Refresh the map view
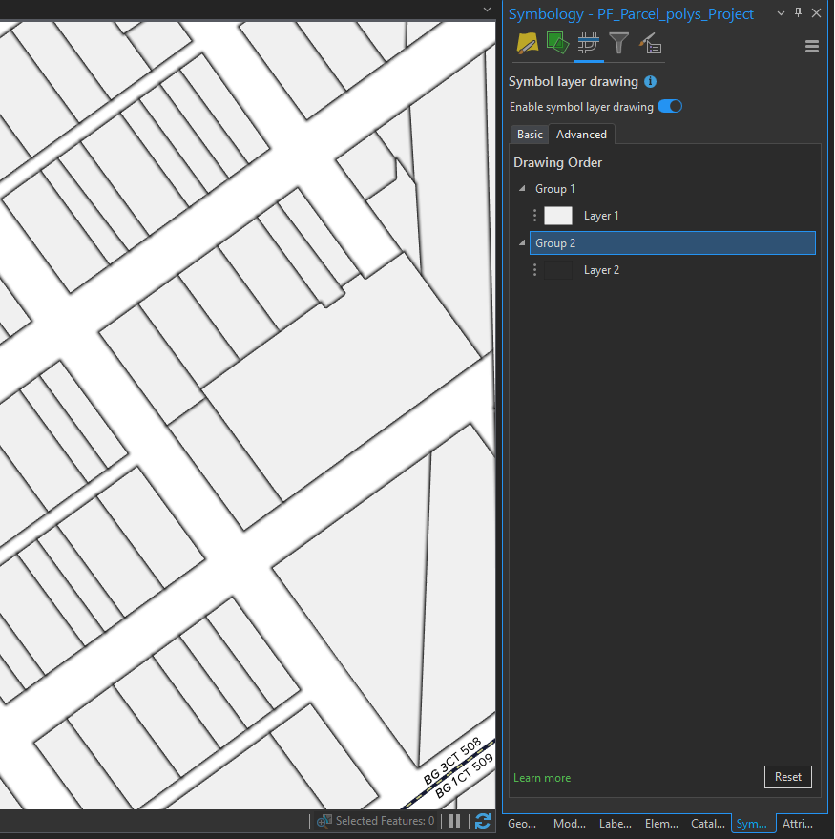 point(482,822)
